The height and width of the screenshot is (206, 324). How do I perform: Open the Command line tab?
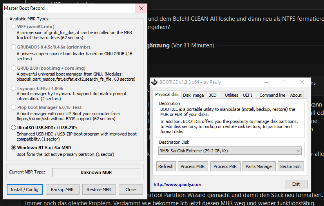pos(272,95)
